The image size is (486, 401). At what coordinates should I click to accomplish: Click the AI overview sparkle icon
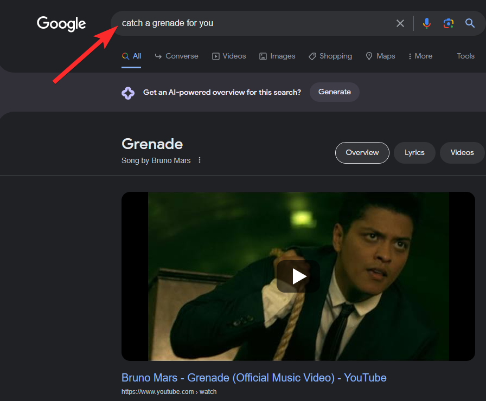[x=128, y=93]
